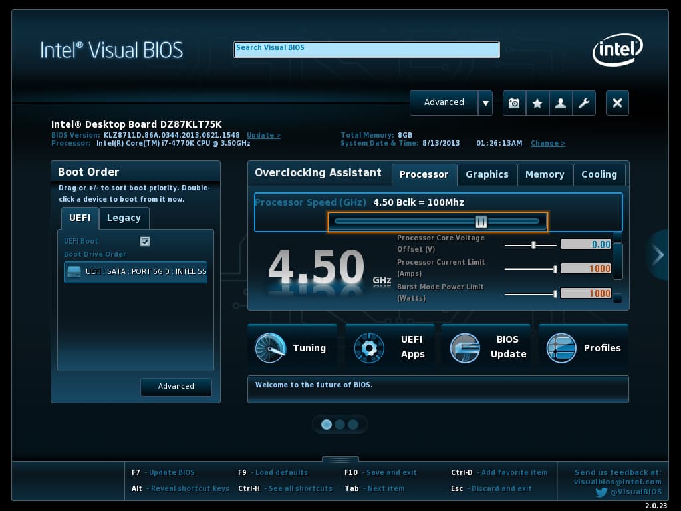Go to next page with right chevron
This screenshot has width=681, height=511.
coord(658,255)
